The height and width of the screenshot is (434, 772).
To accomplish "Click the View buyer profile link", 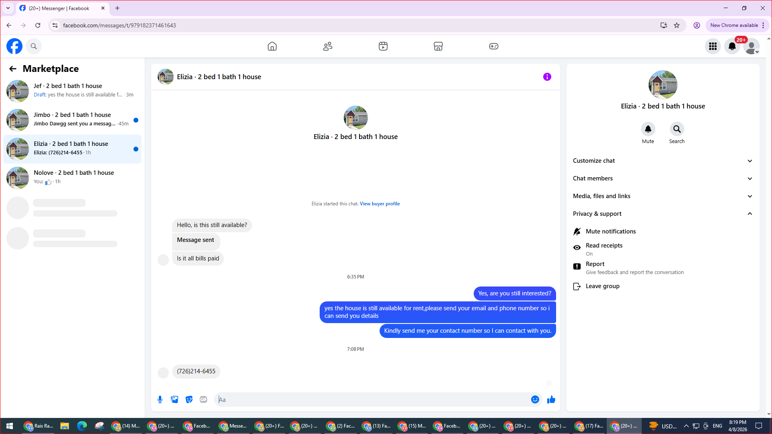I will click(380, 204).
